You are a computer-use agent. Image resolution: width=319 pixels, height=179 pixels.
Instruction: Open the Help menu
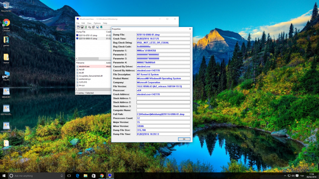click(x=105, y=23)
